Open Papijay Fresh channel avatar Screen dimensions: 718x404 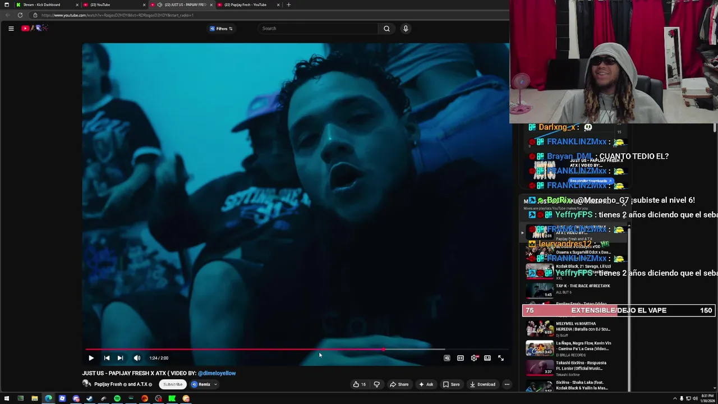(x=87, y=384)
